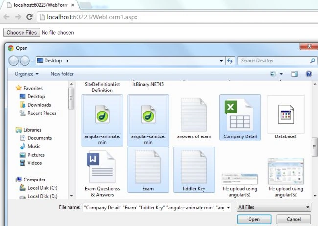Toggle the preview pane icon
The width and height of the screenshot is (318, 226).
pyautogui.click(x=295, y=74)
